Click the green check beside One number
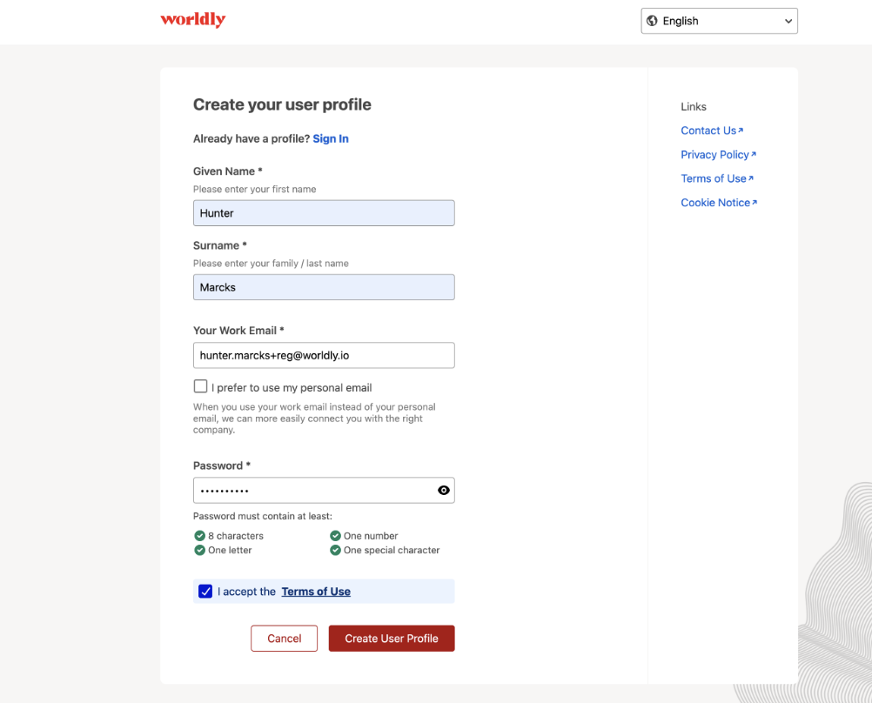The height and width of the screenshot is (703, 872). tap(335, 536)
